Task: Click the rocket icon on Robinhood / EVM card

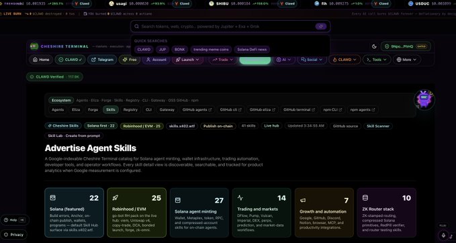Action: (x=115, y=197)
